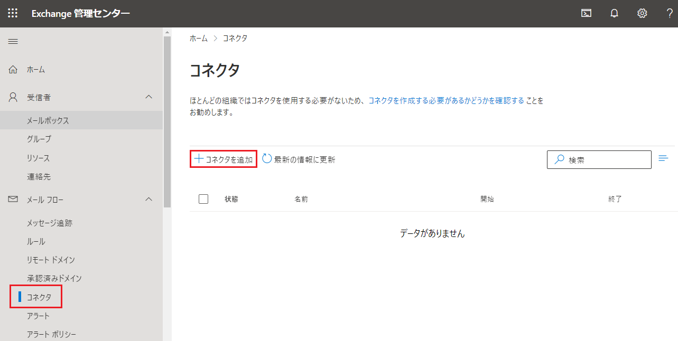This screenshot has width=678, height=341.
Task: Open the コネクタを作成する必要があるかどうかを確認する link
Action: click(446, 100)
